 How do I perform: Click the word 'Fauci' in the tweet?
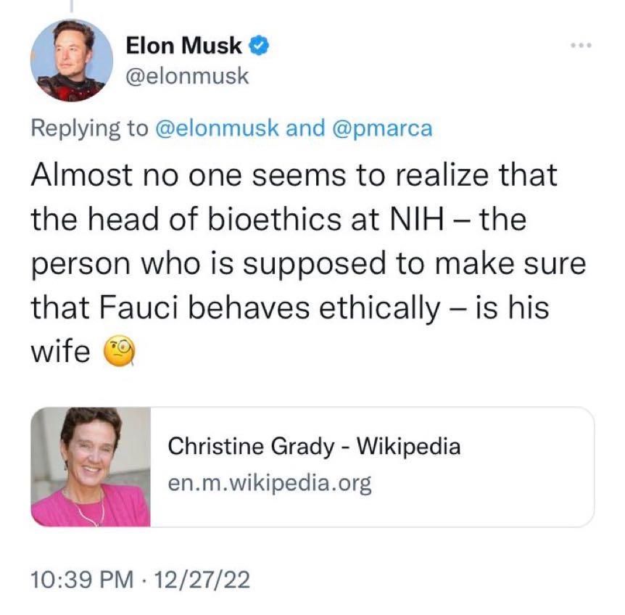coord(138,307)
